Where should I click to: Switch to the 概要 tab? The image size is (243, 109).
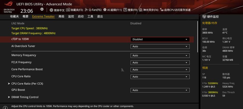(25, 16)
